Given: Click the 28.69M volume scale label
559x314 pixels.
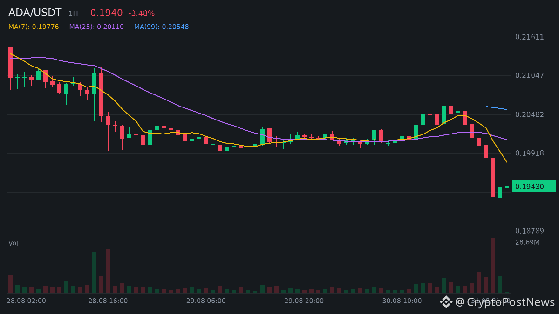Looking at the screenshot, I should [527, 242].
